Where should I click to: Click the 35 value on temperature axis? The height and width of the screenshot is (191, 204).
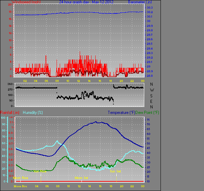pyautogui.click(x=148, y=158)
